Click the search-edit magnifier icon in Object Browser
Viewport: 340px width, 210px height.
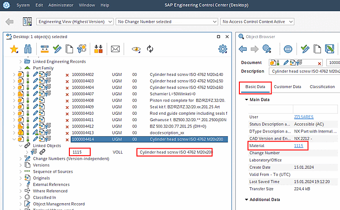(x=267, y=49)
